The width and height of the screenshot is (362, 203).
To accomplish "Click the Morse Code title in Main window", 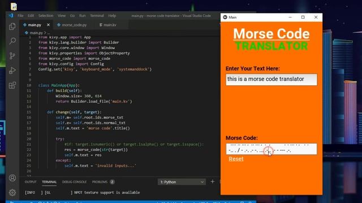I will coord(271,34).
